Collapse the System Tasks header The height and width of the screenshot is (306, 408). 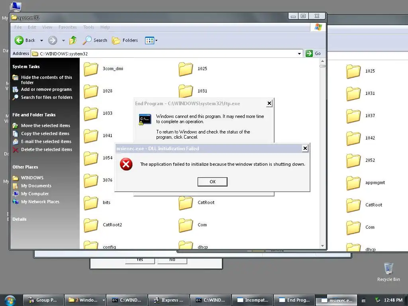[x=26, y=67]
